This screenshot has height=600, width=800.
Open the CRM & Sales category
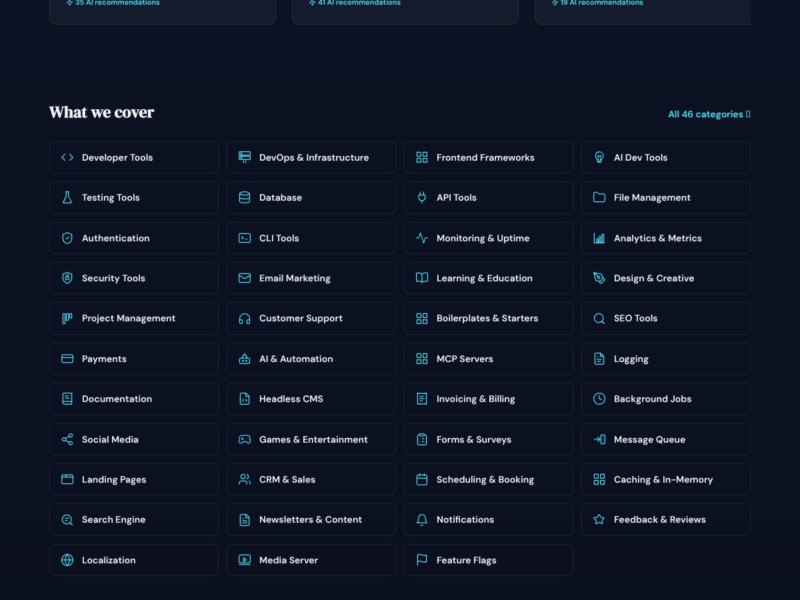(311, 479)
